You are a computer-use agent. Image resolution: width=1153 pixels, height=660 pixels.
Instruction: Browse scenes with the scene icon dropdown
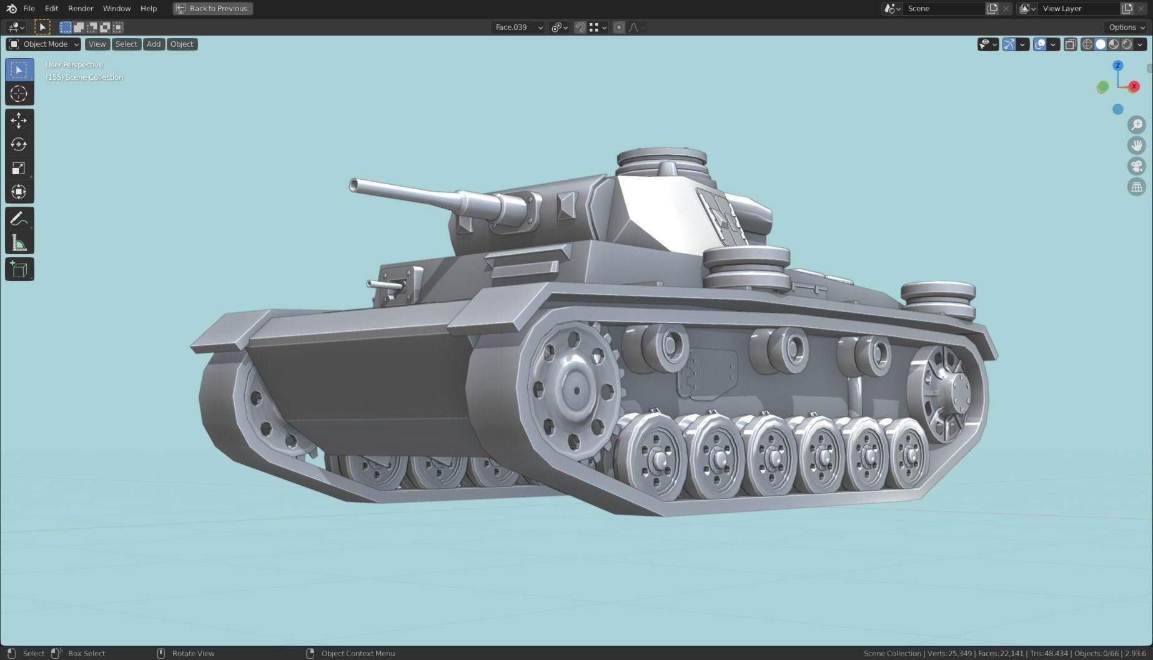pyautogui.click(x=892, y=8)
